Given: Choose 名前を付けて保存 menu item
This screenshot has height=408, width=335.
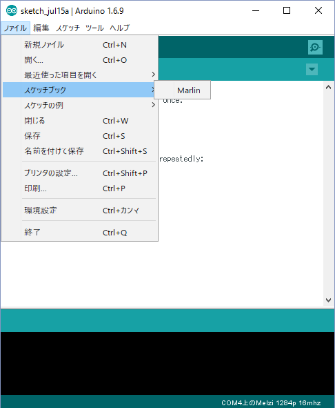Looking at the screenshot, I should point(80,151).
